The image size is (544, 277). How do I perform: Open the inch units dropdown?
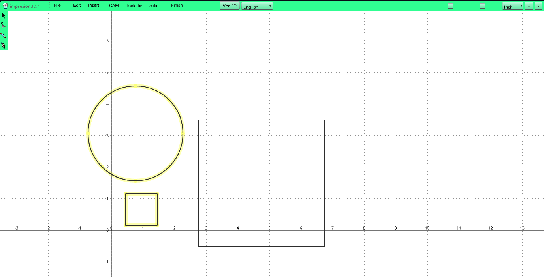click(x=512, y=6)
